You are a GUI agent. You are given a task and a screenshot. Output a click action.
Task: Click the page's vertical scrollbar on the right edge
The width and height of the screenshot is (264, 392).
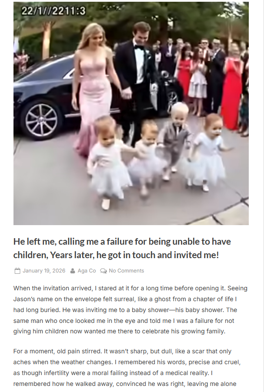pos(263,196)
